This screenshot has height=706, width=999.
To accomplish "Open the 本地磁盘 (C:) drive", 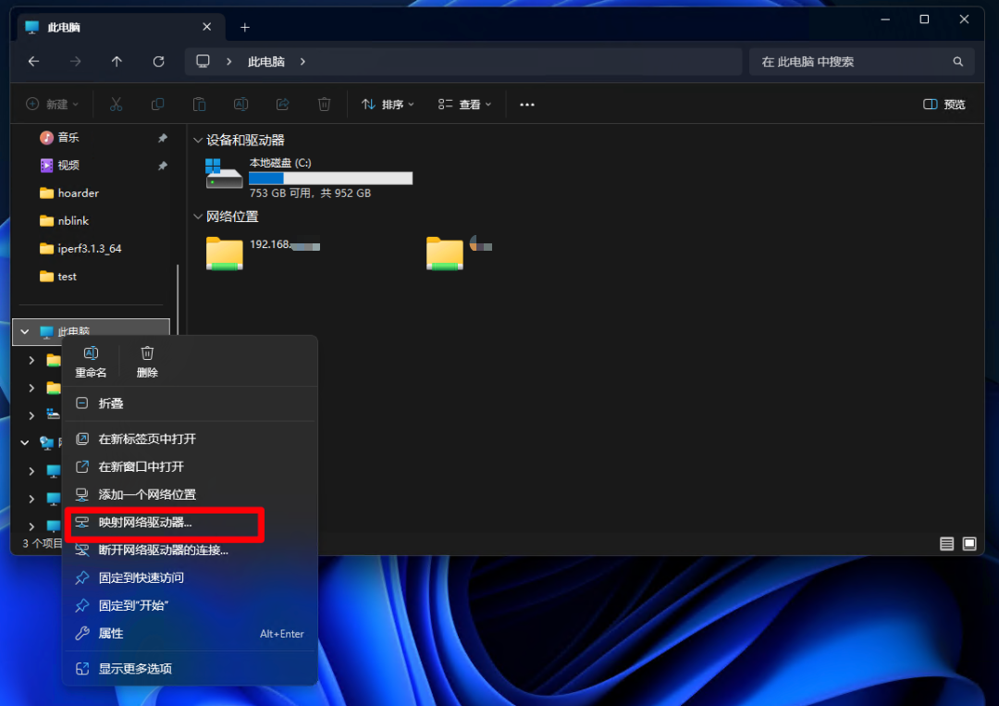I will pyautogui.click(x=309, y=177).
